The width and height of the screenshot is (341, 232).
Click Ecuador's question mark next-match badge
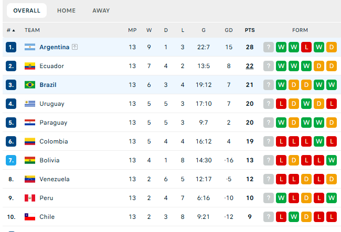click(x=269, y=66)
